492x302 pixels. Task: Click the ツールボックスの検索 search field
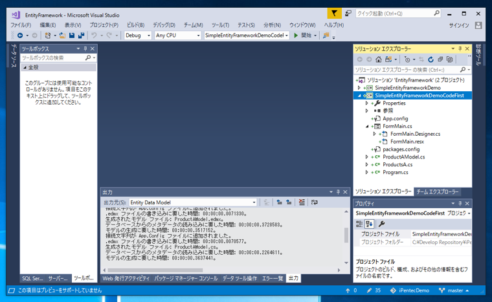(58, 58)
